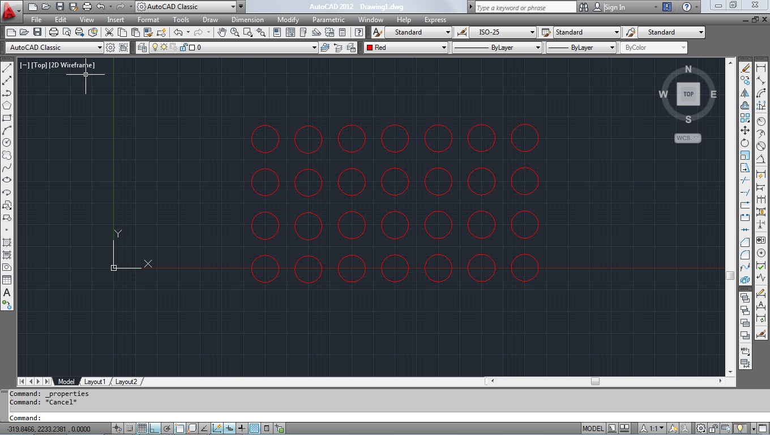Open the Parametric menu
This screenshot has width=770, height=435.
(328, 19)
